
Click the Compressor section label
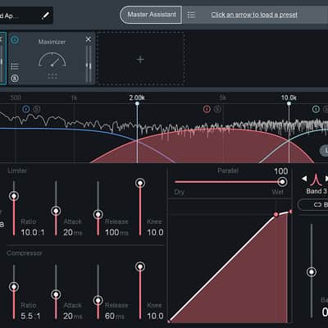25,253
